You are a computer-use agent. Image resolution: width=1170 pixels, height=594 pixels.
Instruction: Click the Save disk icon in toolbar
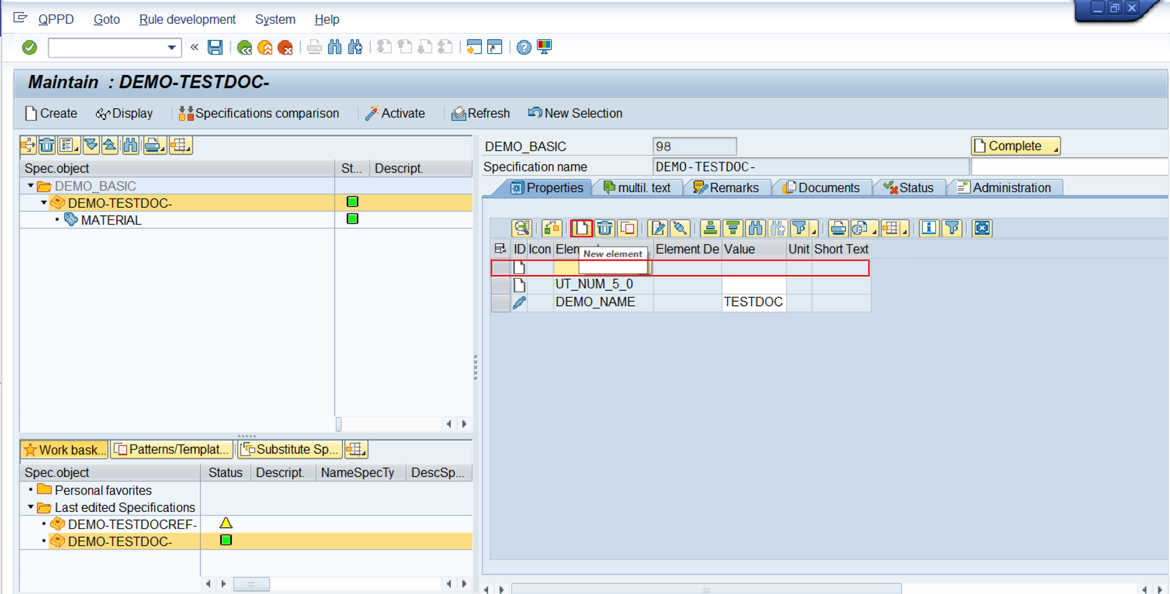[215, 47]
